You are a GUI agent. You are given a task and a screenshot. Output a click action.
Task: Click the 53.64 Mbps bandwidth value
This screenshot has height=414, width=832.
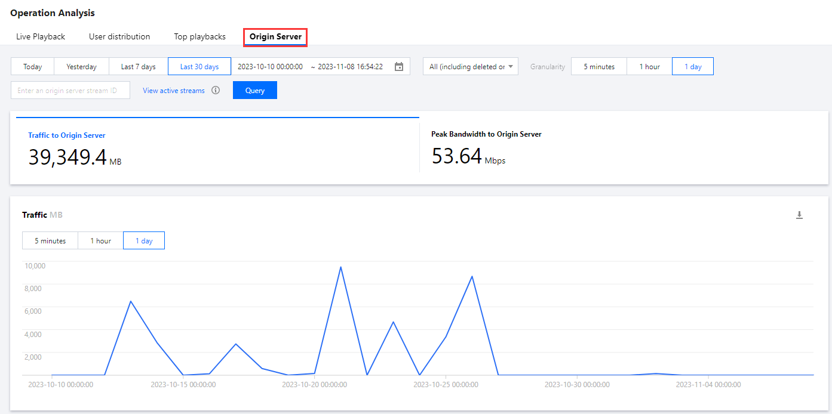point(468,156)
